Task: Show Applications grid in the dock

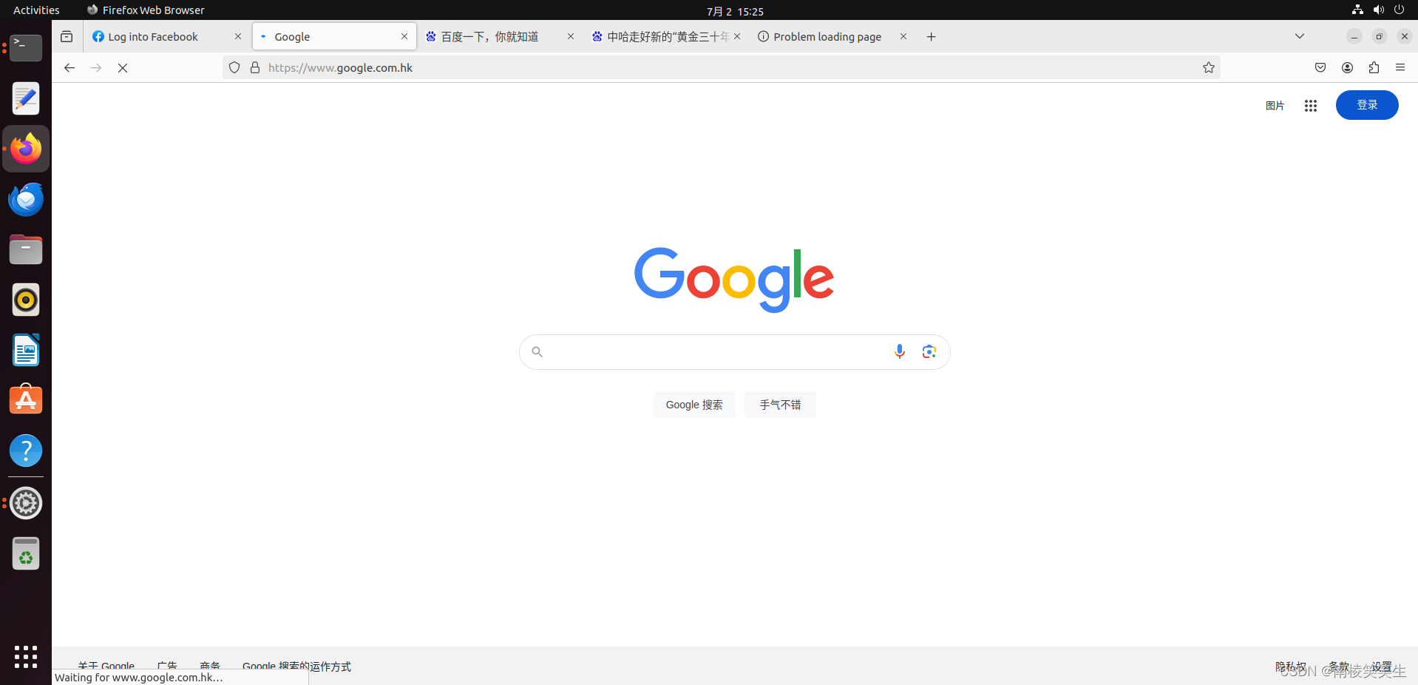Action: 26,656
